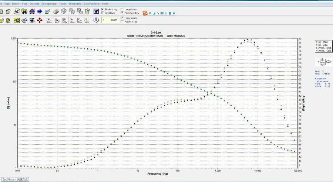Click the yellow open folder icon in second row

(1, 21)
